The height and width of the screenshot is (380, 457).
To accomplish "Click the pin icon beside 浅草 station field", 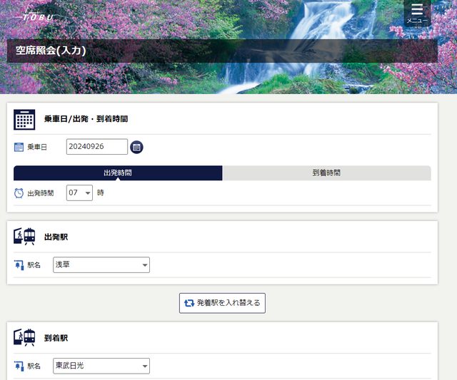I will click(x=19, y=265).
